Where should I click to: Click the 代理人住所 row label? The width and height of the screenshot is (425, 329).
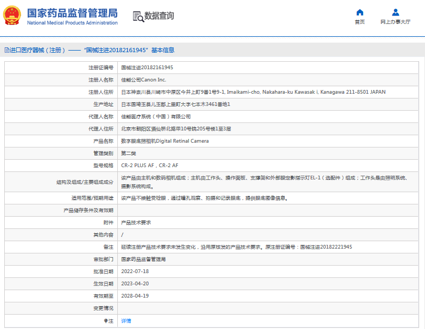pos(101,129)
